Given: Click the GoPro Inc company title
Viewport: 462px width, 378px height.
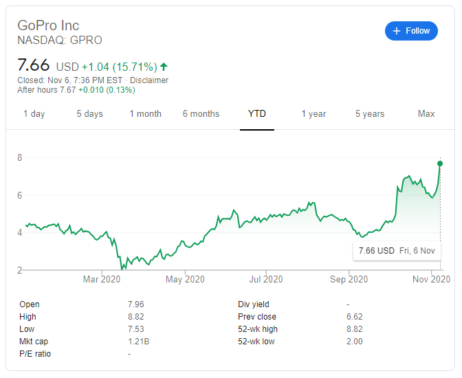Looking at the screenshot, I should [x=48, y=26].
